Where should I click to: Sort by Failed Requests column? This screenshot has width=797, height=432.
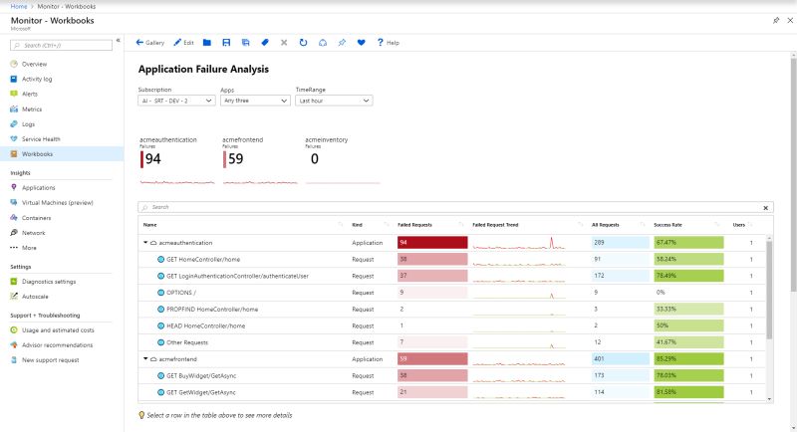[x=414, y=225]
